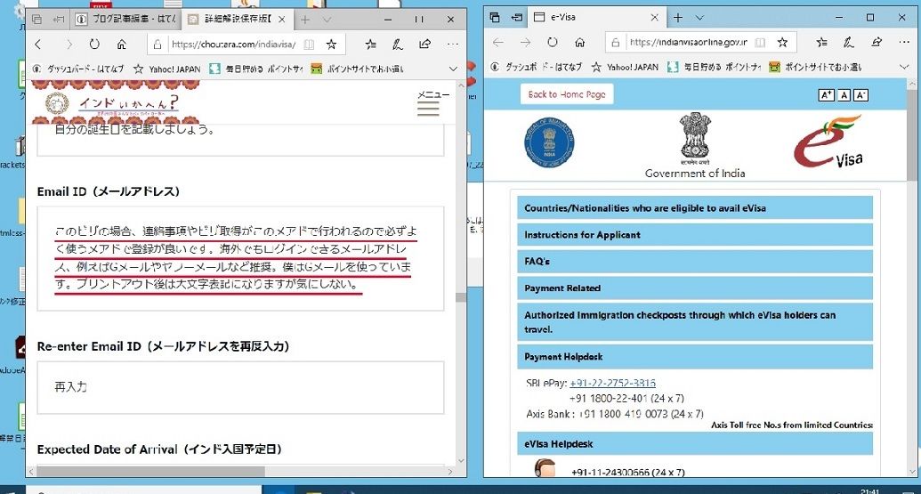Add notes with pen icon in left browser
The image size is (921, 494).
(x=398, y=44)
